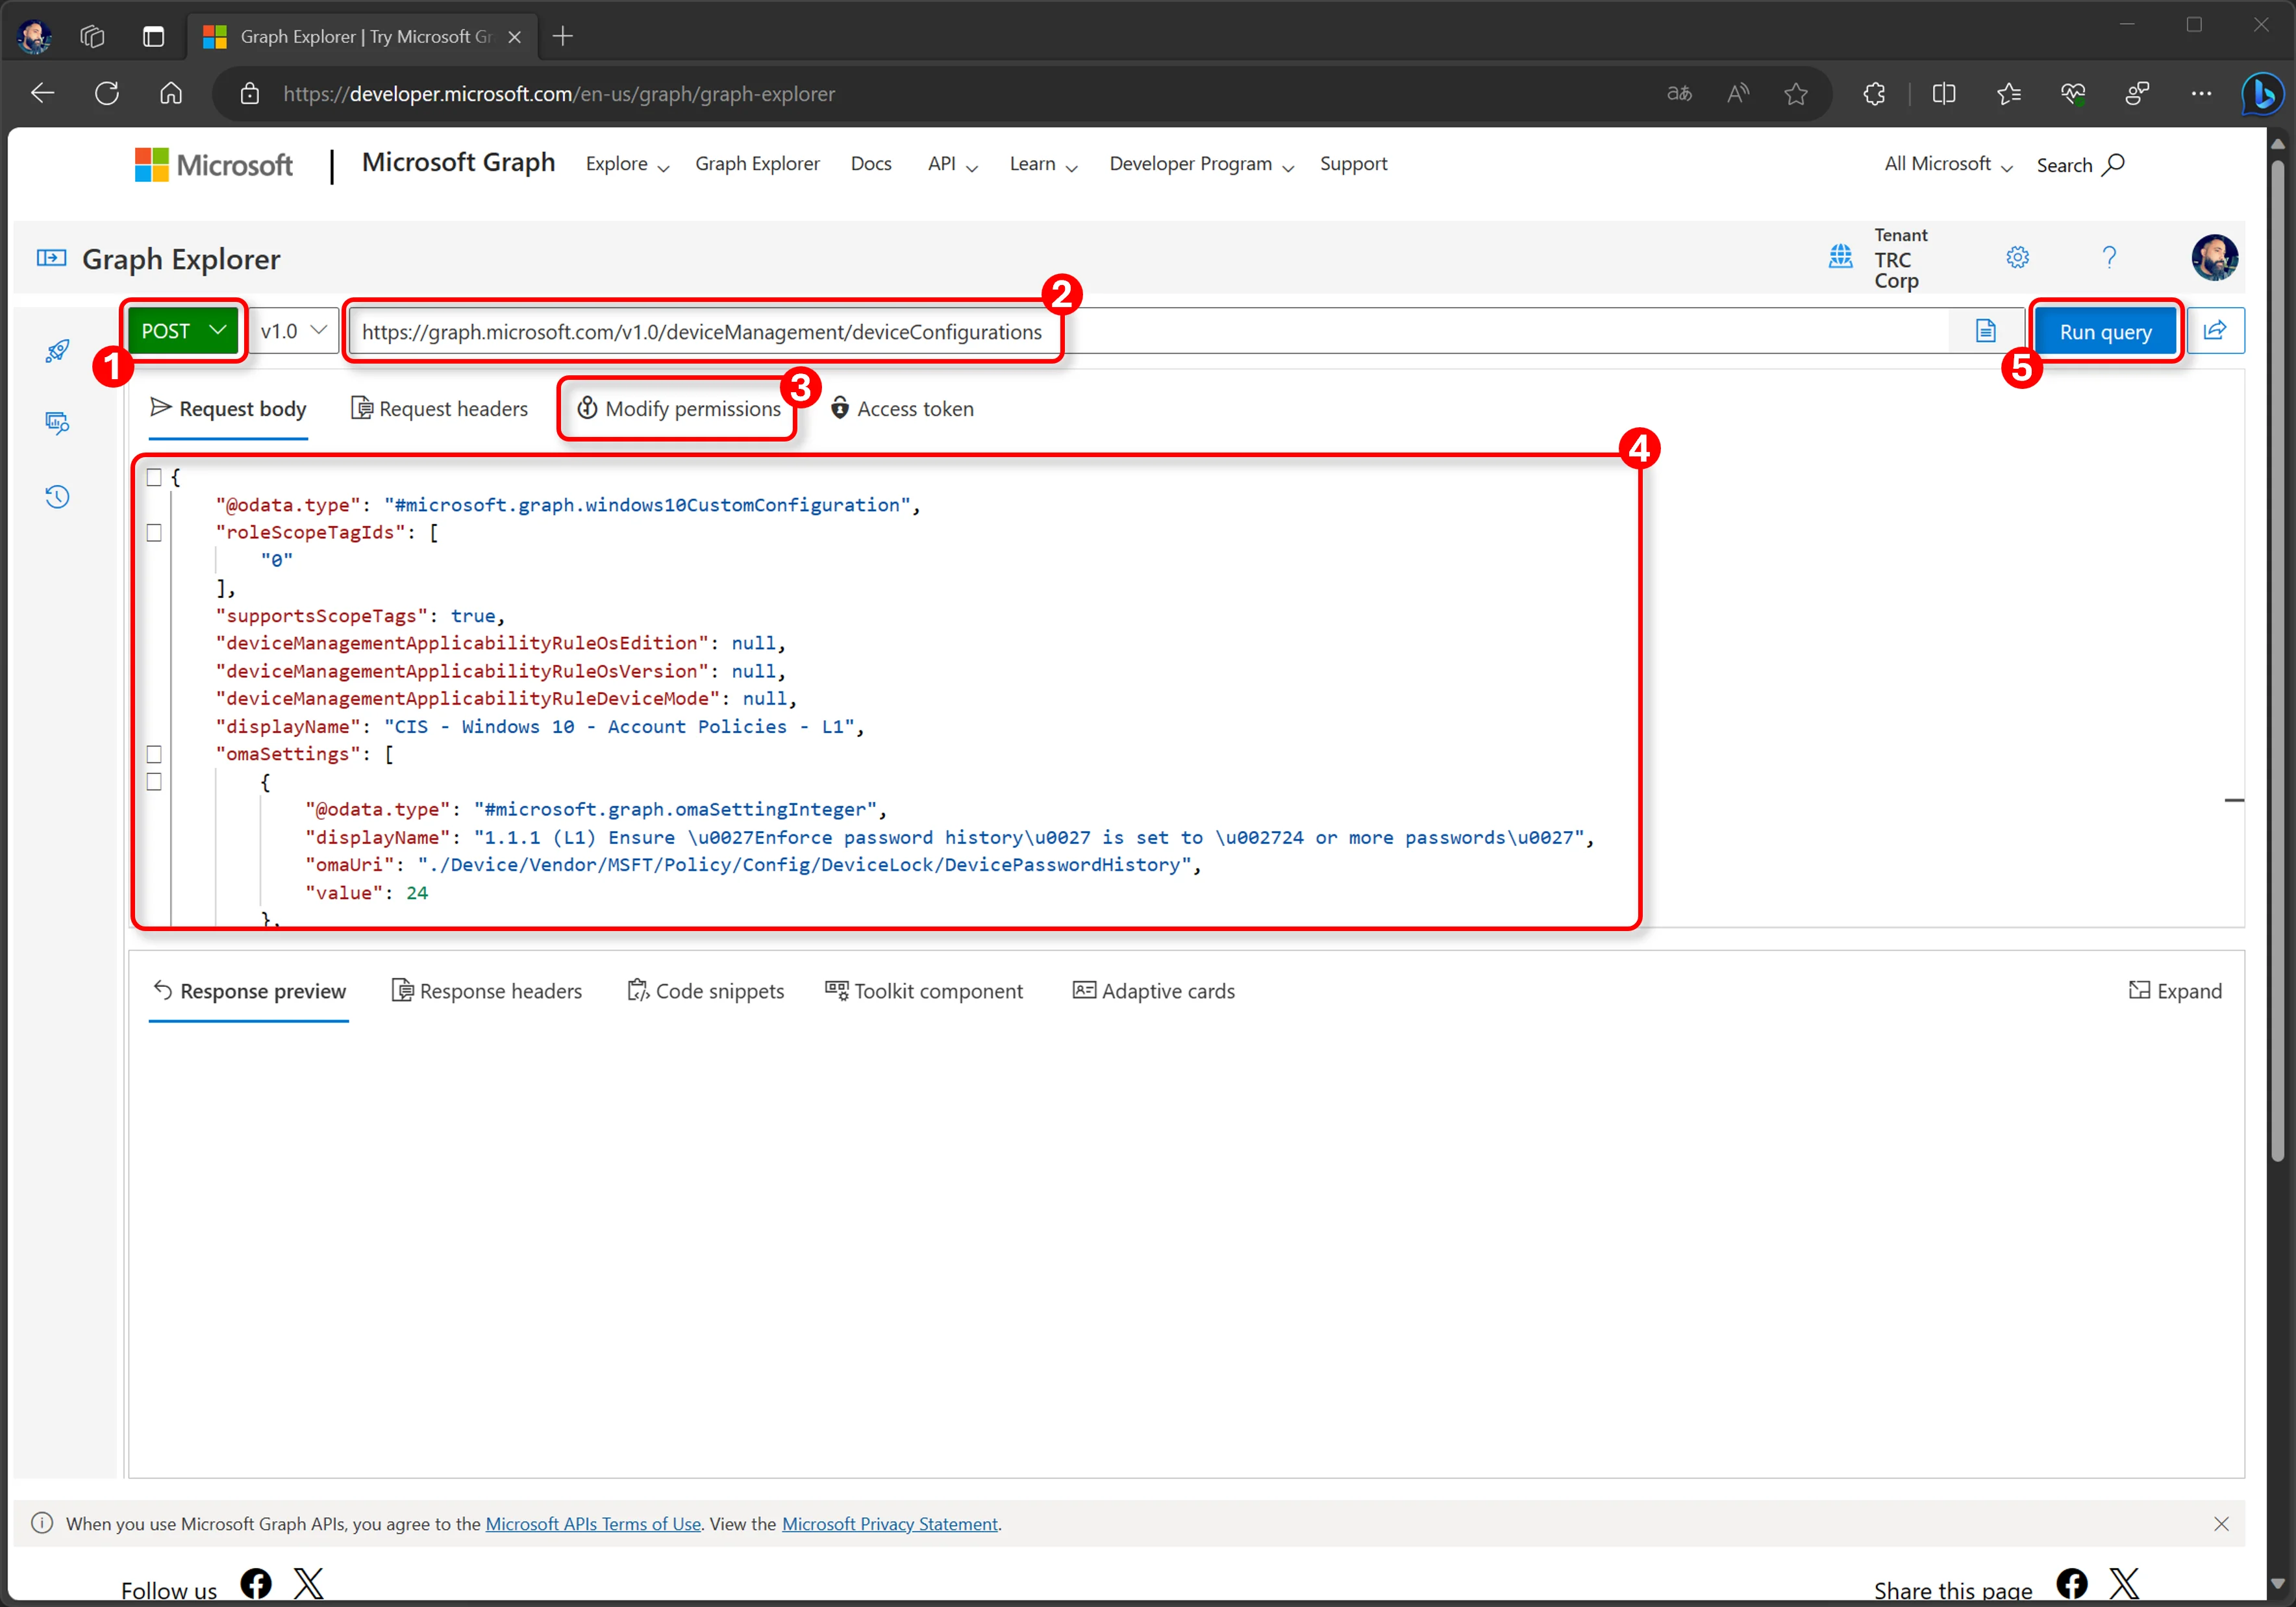Open the resources sidebar icon
The height and width of the screenshot is (1607, 2296).
[x=57, y=423]
